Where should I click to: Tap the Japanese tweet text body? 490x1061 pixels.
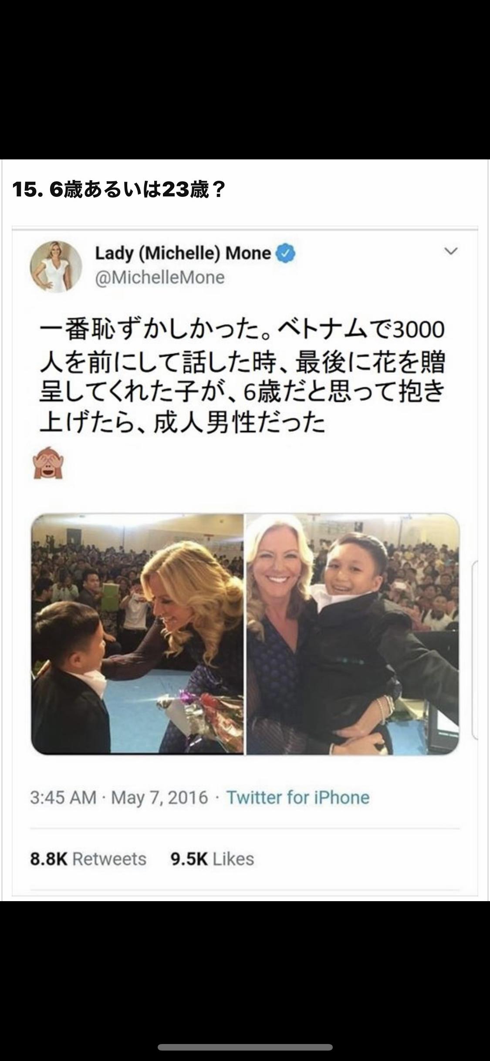point(242,376)
